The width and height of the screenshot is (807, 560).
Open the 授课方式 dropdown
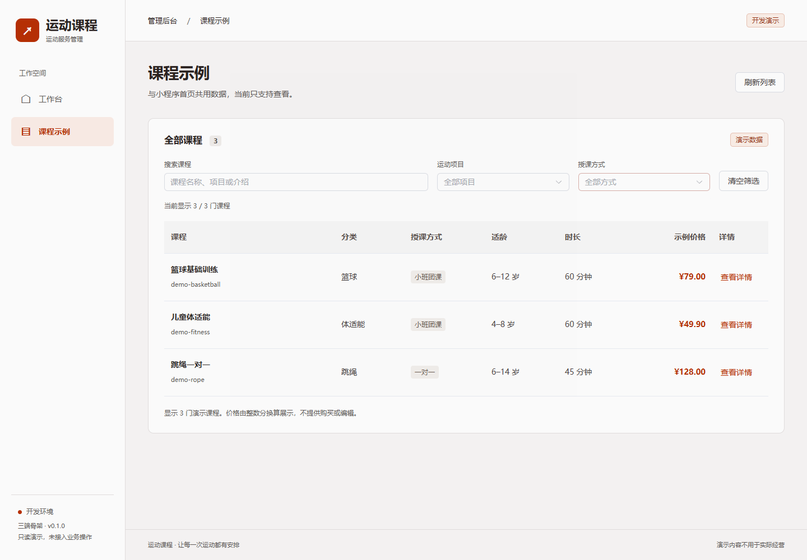click(644, 182)
